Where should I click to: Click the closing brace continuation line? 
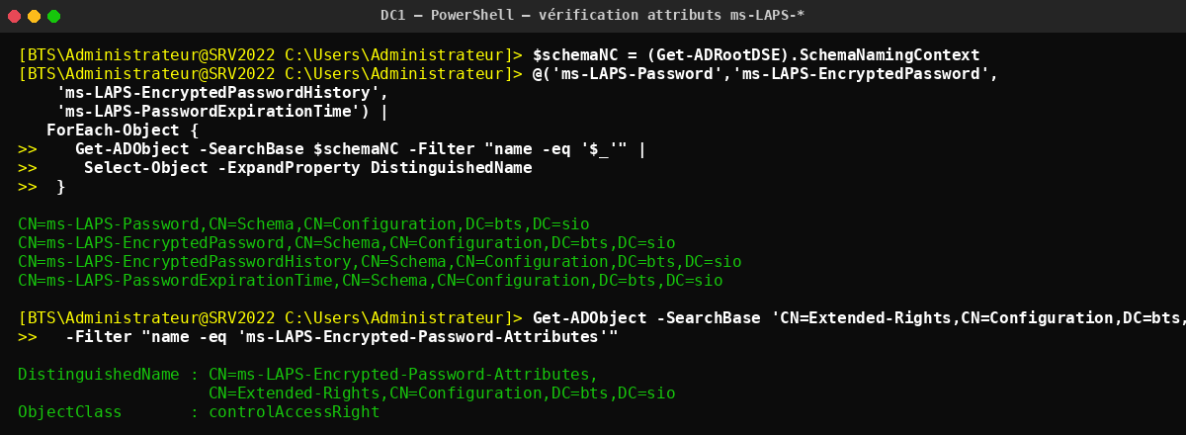coord(42,187)
